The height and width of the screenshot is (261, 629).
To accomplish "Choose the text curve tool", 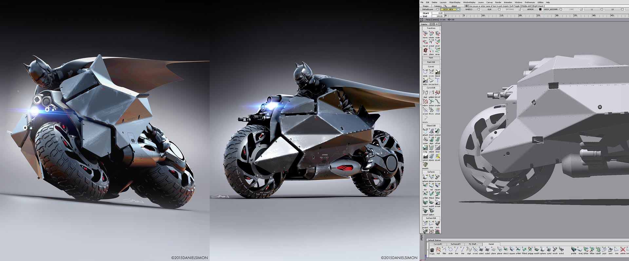I will [437, 81].
